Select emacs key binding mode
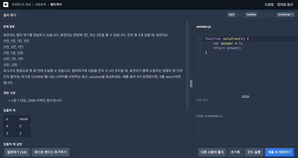The width and height of the screenshot is (298, 158). [269, 14]
